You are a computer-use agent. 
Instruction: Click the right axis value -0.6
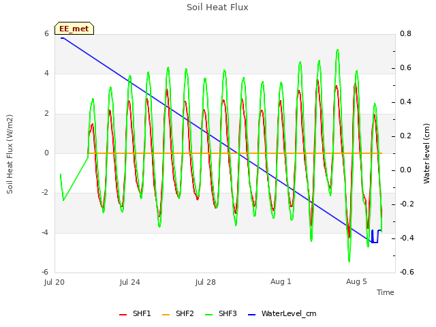click(x=407, y=272)
